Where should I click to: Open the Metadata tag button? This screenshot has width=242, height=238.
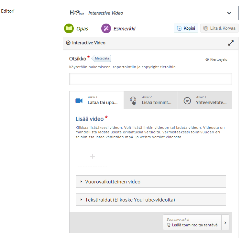pyautogui.click(x=101, y=58)
